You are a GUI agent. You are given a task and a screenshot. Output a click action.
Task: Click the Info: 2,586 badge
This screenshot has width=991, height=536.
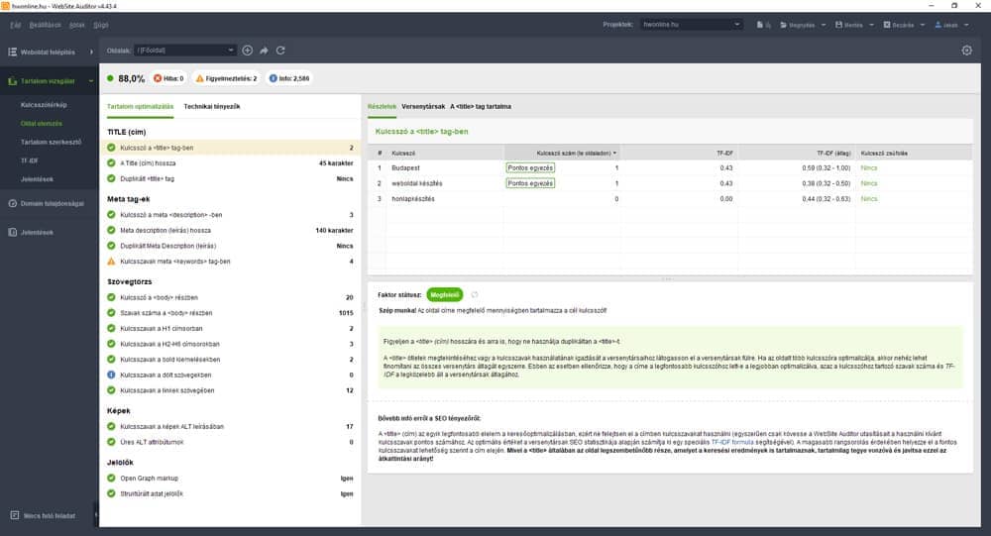[289, 78]
